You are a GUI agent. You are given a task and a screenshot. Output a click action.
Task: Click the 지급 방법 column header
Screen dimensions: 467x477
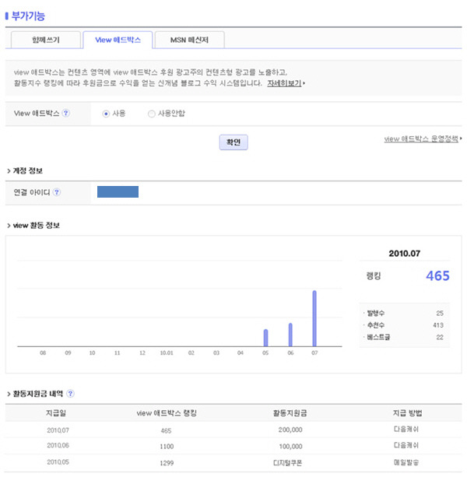[407, 413]
